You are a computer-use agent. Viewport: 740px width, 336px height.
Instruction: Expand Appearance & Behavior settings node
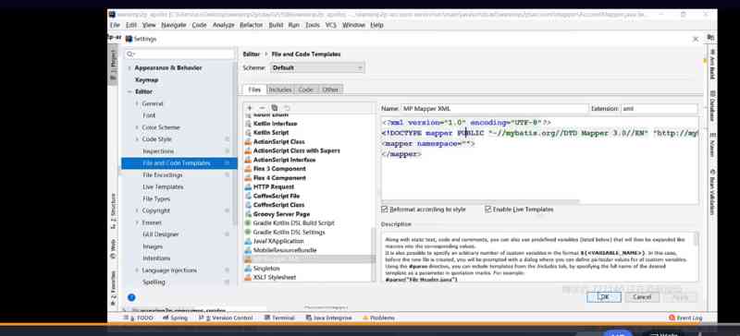pyautogui.click(x=129, y=68)
